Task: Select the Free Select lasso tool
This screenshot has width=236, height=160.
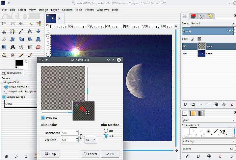Action: 21,23
